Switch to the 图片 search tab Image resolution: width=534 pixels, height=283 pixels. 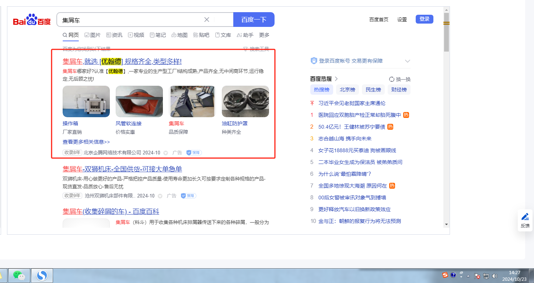coord(93,35)
